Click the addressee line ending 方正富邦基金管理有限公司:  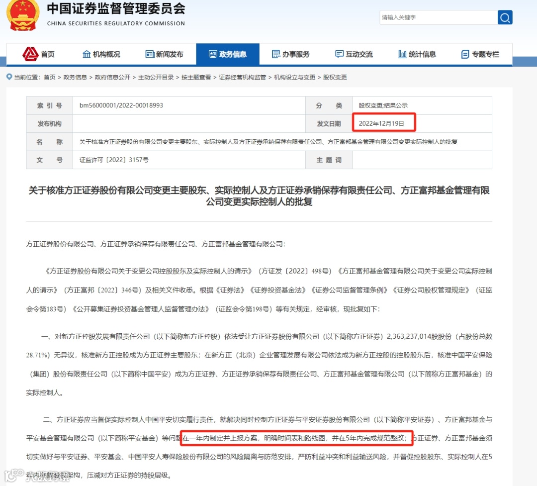pos(156,244)
